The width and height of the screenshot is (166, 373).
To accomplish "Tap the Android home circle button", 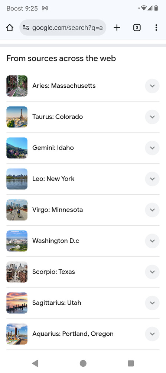I will click(x=83, y=363).
